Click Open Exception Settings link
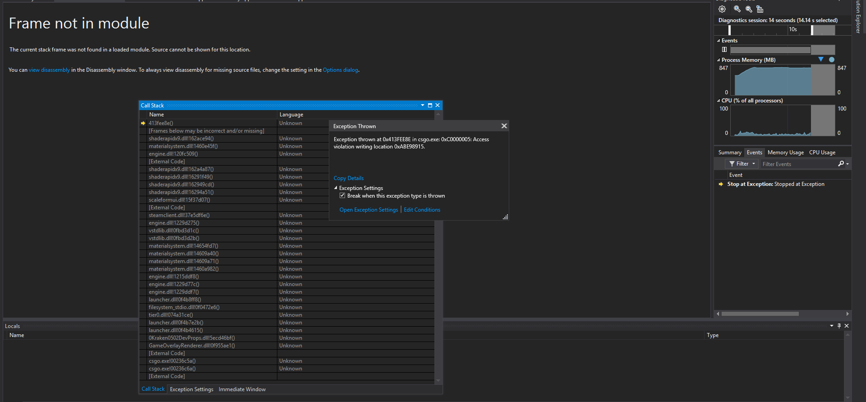Viewport: 866px width, 402px height. 369,210
